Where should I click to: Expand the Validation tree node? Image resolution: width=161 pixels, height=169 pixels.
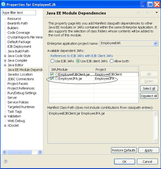click(x=5, y=116)
